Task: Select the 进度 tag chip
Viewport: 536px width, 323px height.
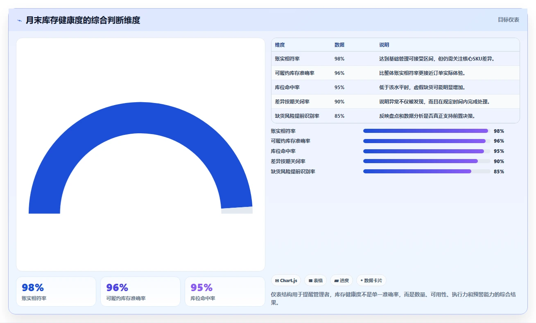Action: click(342, 280)
